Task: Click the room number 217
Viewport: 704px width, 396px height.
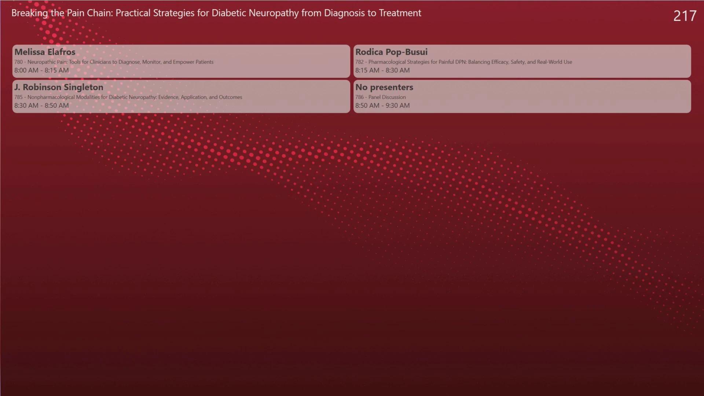Action: (x=685, y=16)
